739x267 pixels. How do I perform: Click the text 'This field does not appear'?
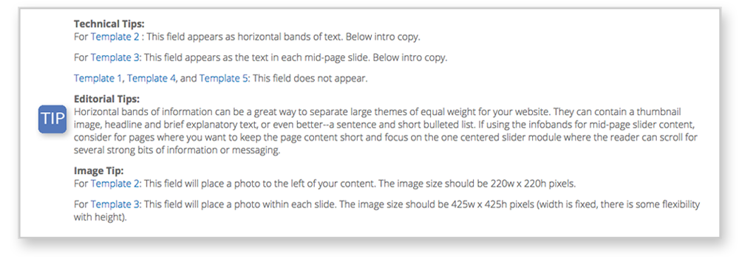[x=309, y=78]
